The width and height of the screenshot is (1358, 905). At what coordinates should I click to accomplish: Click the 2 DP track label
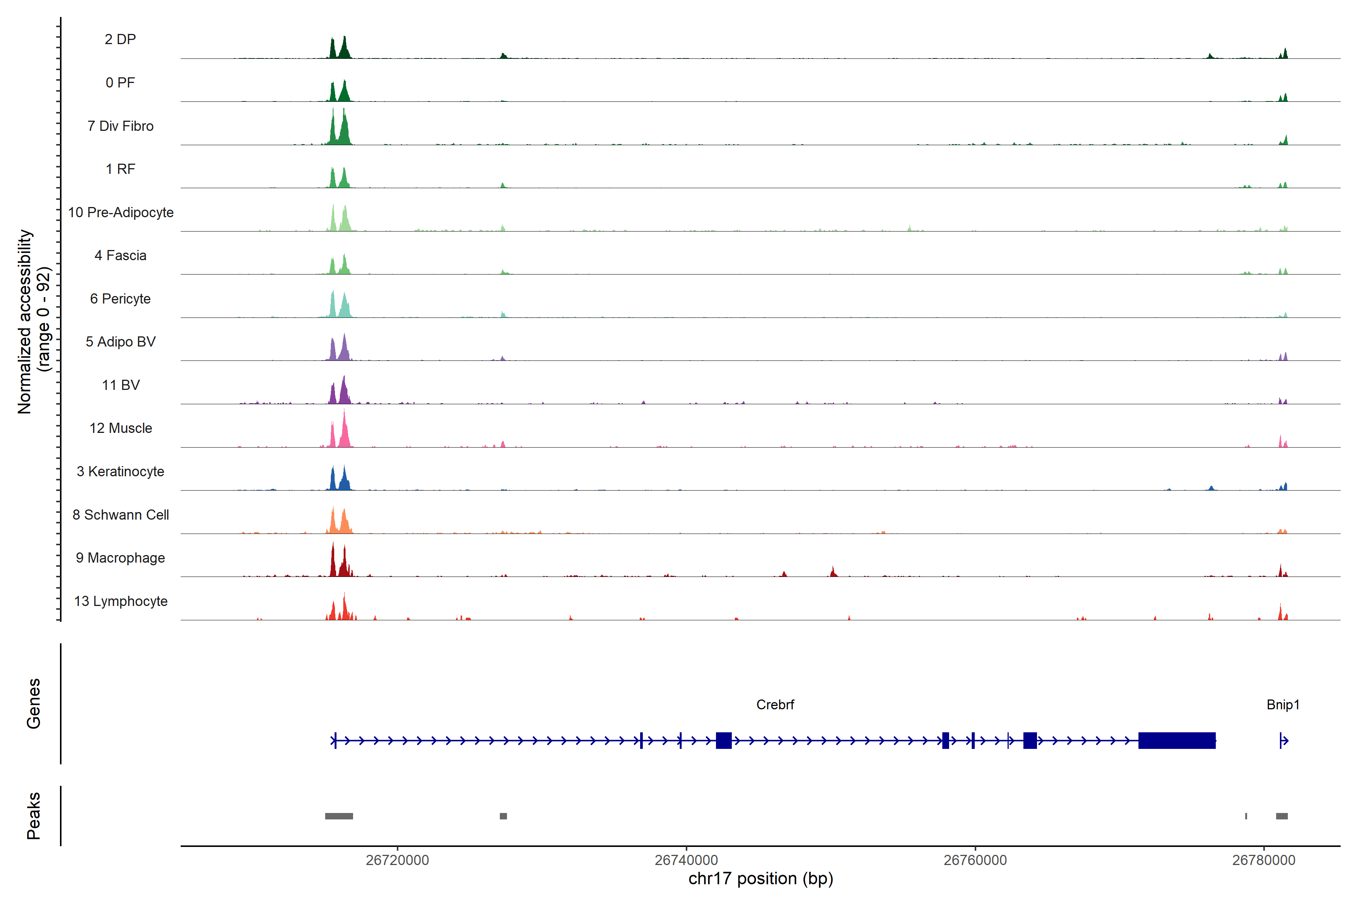pyautogui.click(x=120, y=39)
